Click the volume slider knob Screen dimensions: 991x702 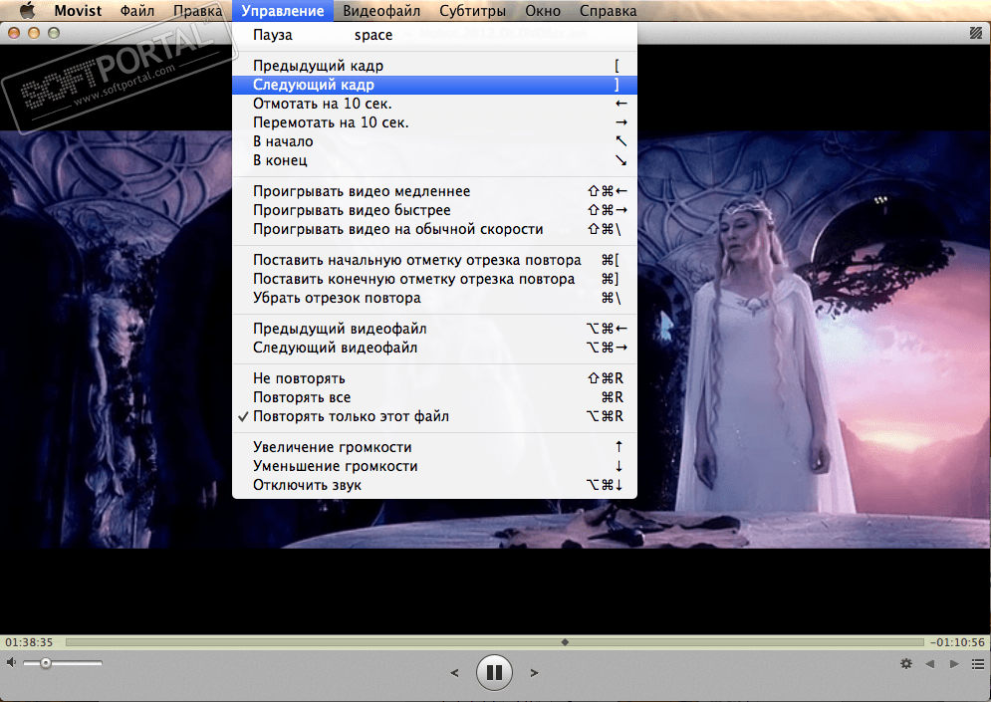point(46,663)
